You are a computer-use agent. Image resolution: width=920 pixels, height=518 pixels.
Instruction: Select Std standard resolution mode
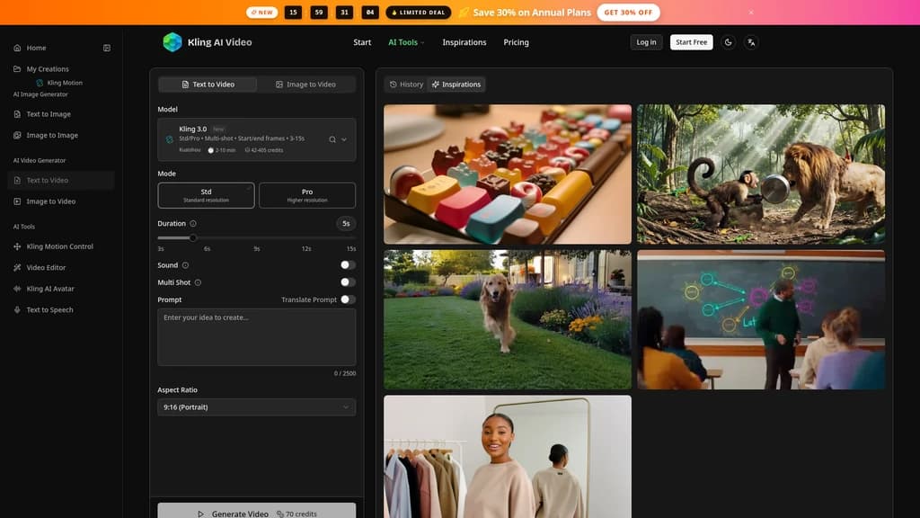(x=206, y=195)
